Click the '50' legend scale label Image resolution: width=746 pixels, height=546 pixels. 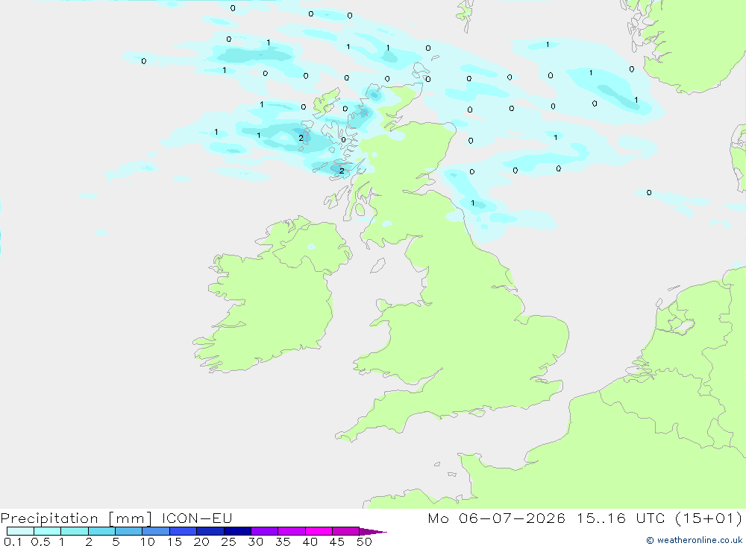[364, 542]
